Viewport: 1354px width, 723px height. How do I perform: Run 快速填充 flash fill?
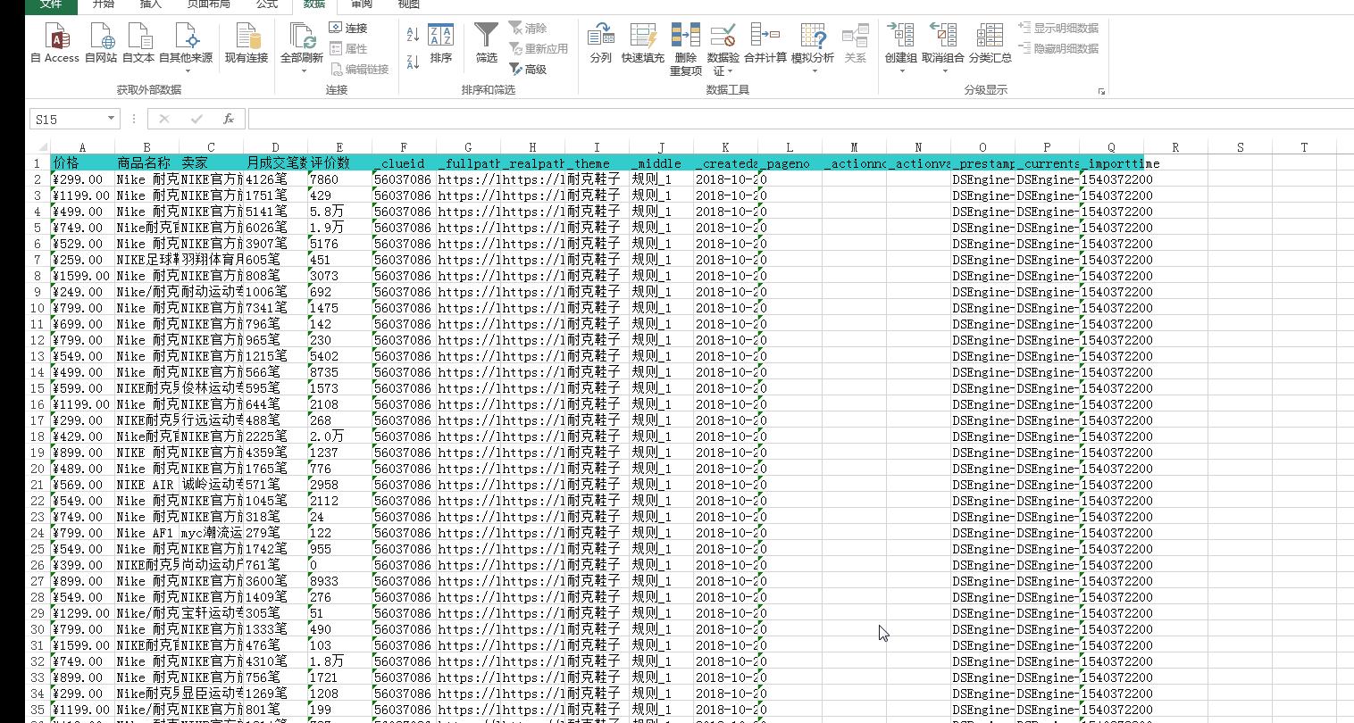(643, 44)
